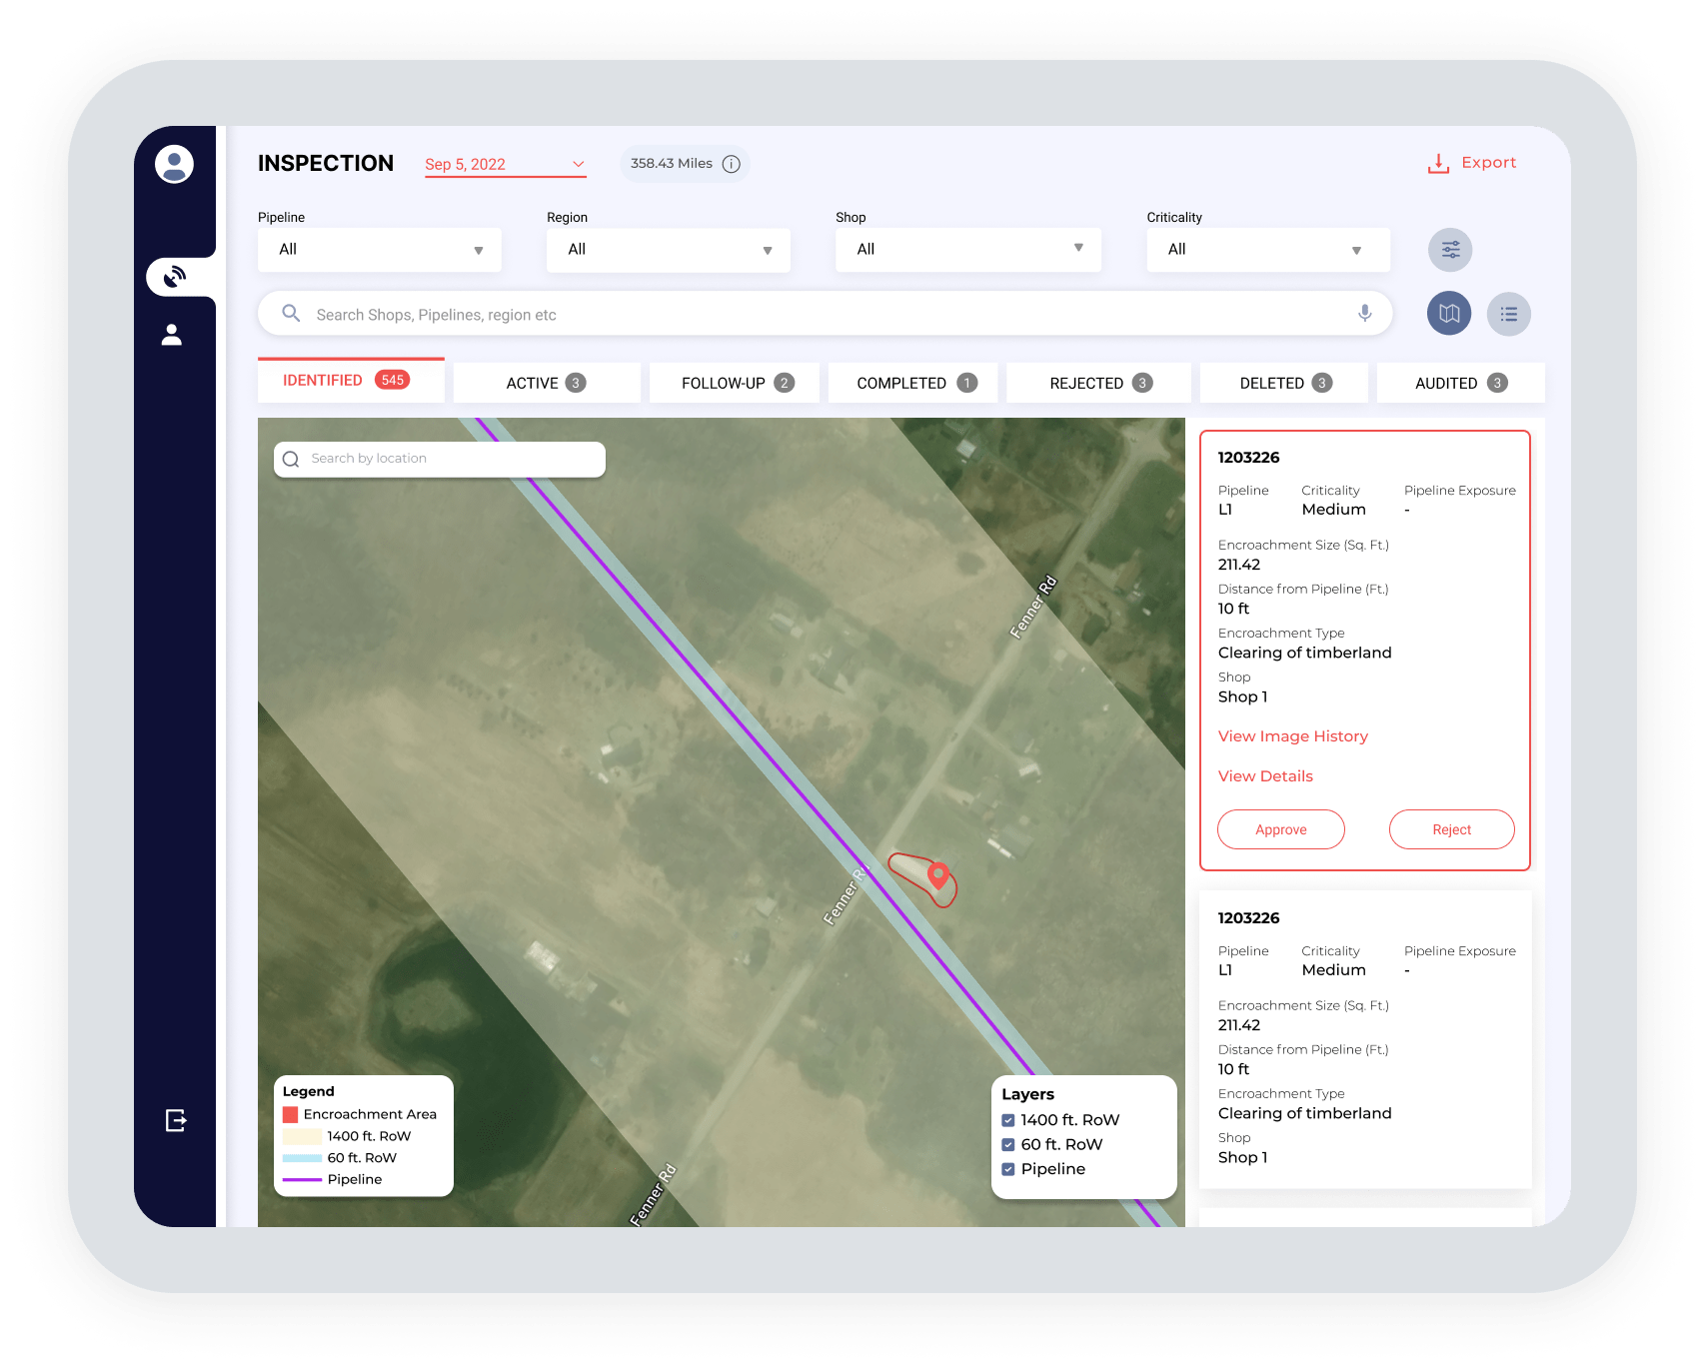Toggle the 60 ft. RoW layer checkbox

click(x=1008, y=1144)
